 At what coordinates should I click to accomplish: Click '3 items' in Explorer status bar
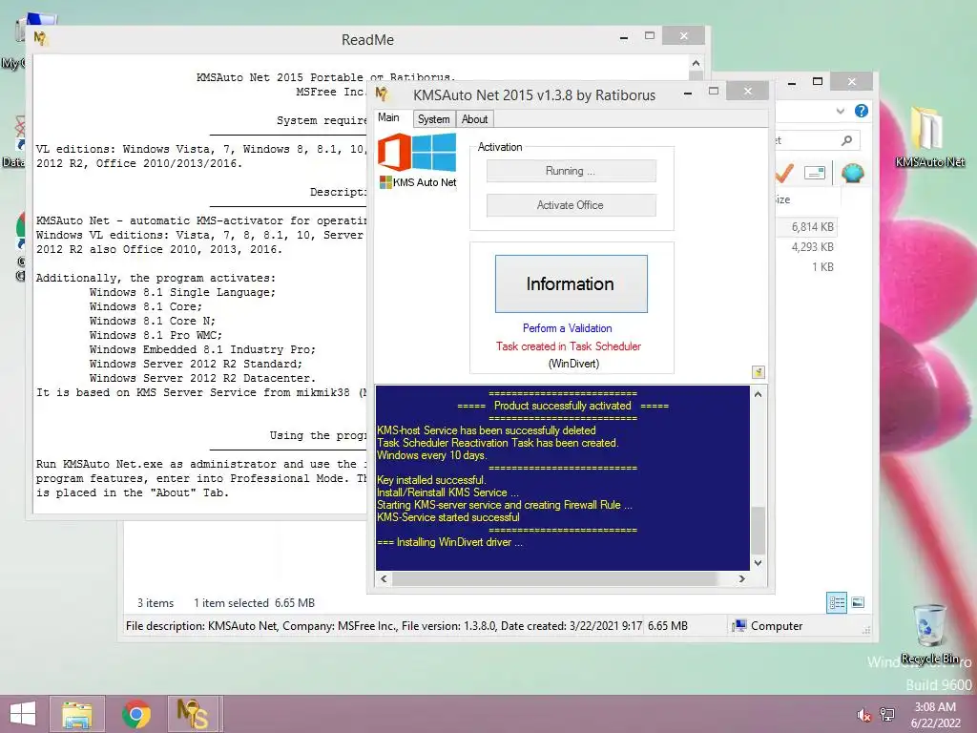tap(156, 603)
